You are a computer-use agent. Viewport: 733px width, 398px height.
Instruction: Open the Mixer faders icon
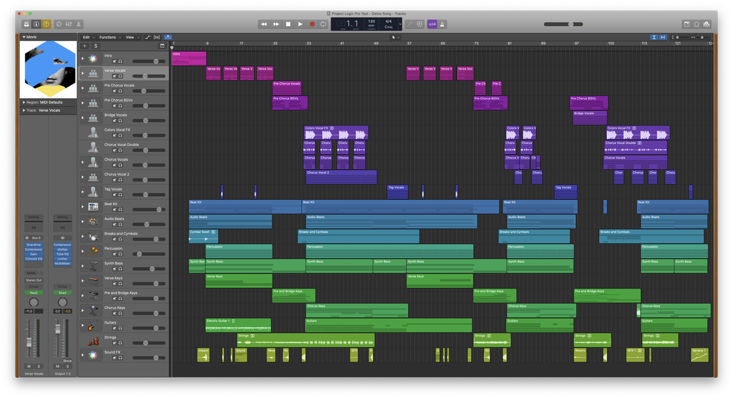point(69,24)
